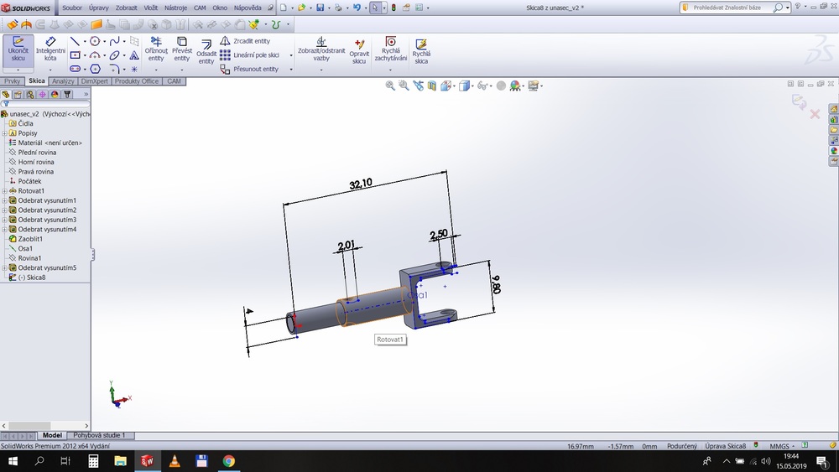Toggle Zobrazit/odstranit vazby relations display
This screenshot has width=839, height=472.
click(321, 50)
